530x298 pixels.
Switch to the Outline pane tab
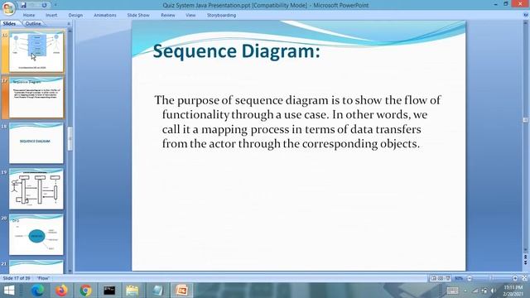pyautogui.click(x=33, y=24)
